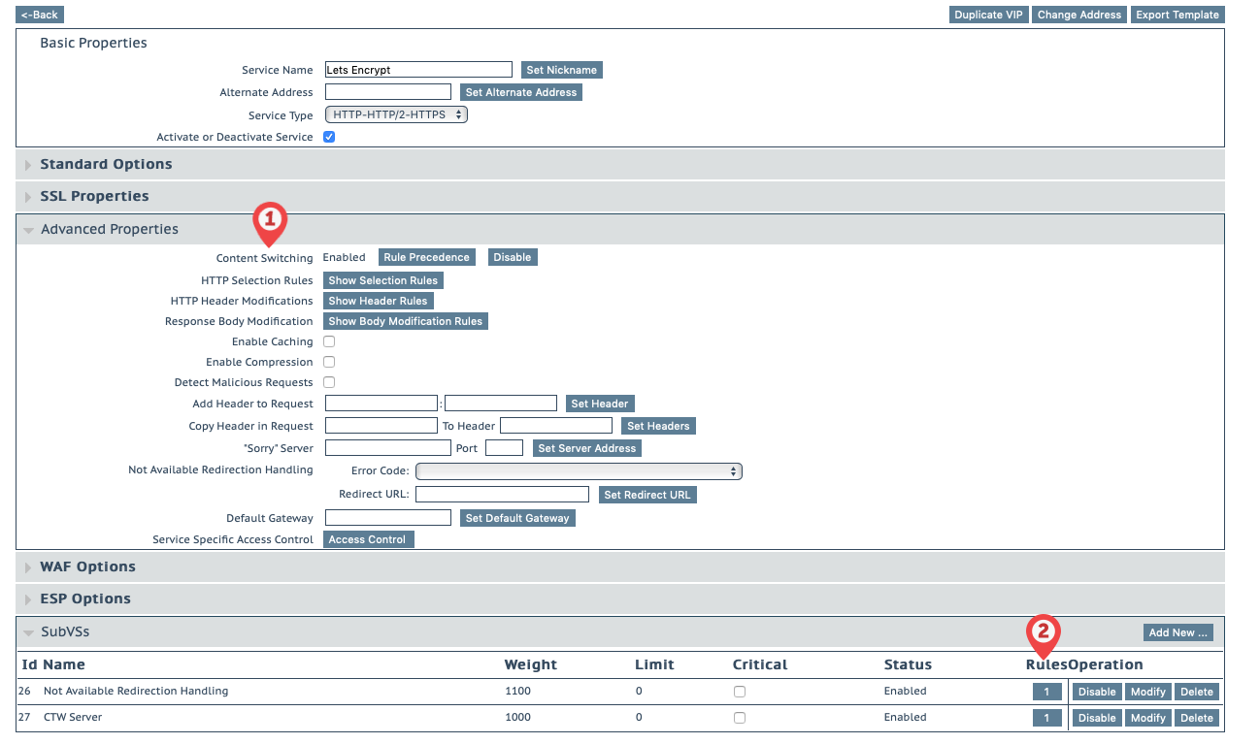Image resolution: width=1260 pixels, height=744 pixels.
Task: Click into the Redirect URL field
Action: (x=502, y=495)
